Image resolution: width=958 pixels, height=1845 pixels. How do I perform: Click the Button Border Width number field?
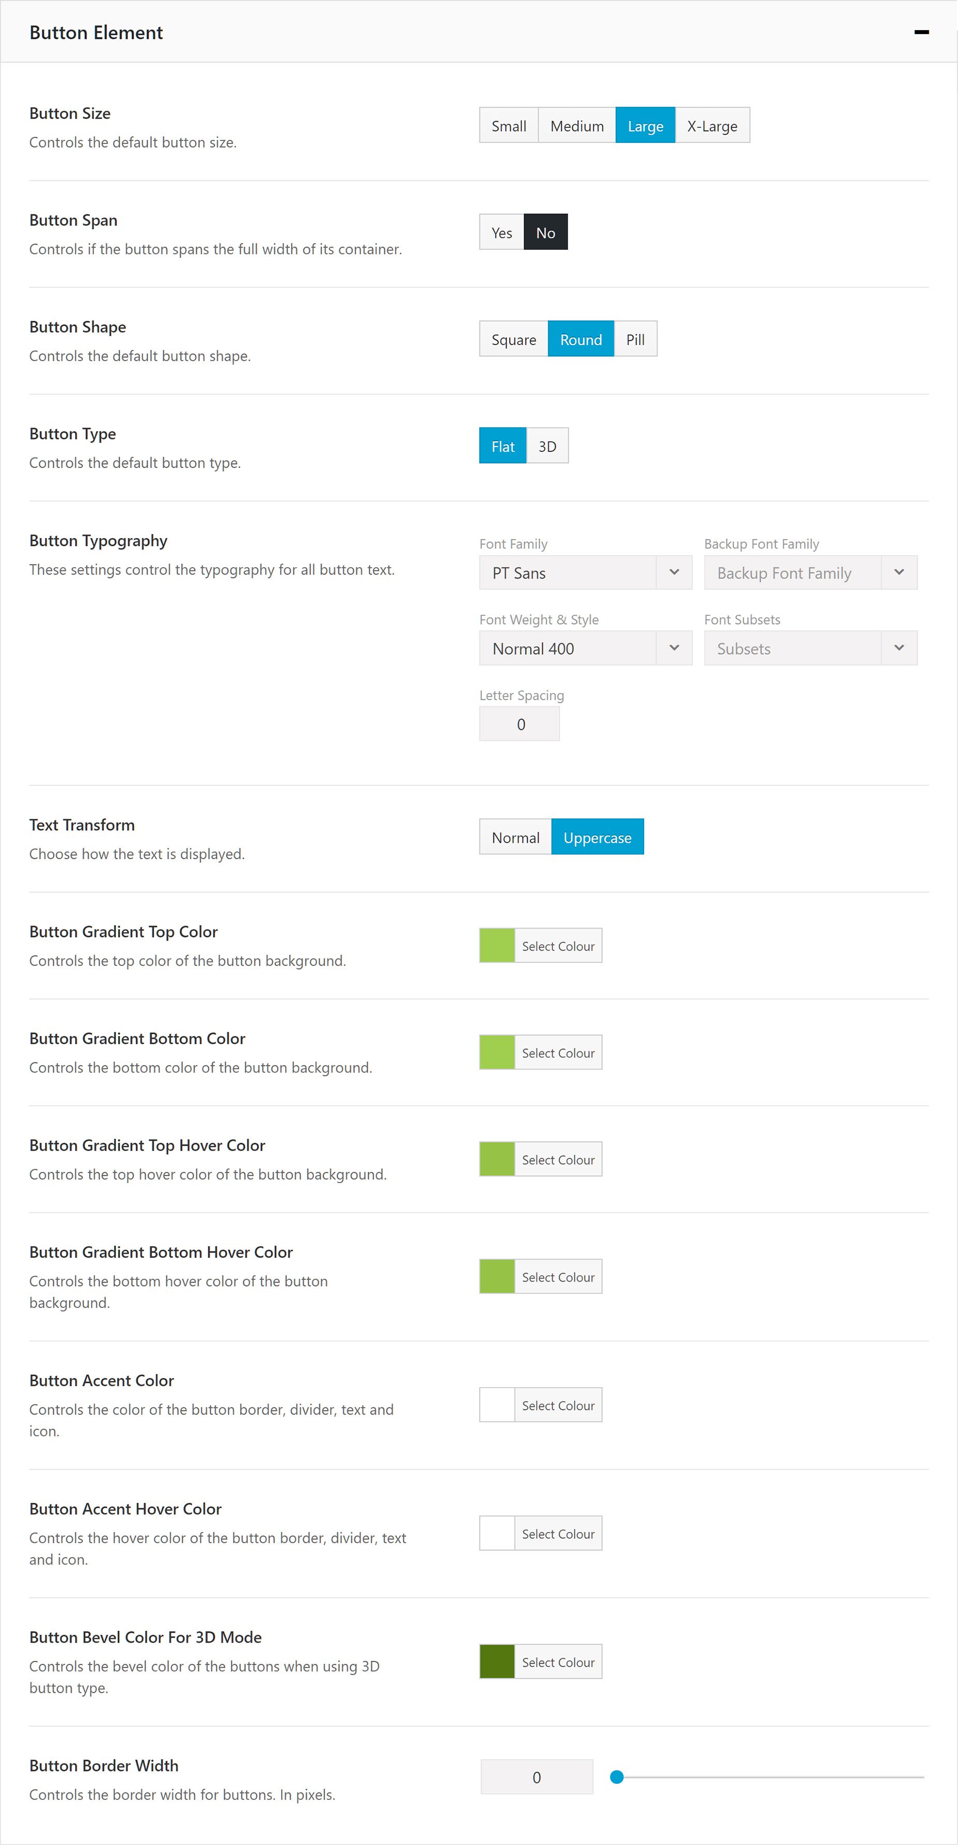pos(536,1777)
